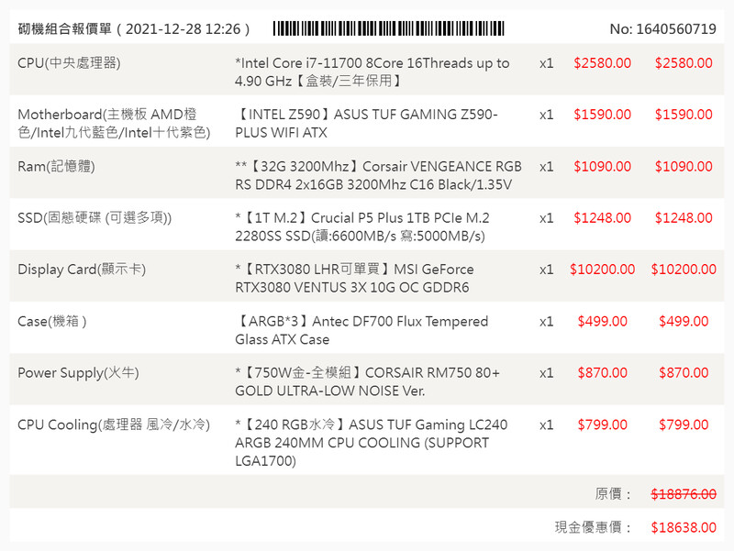This screenshot has height=551, width=734.
Task: Open the Intel Core i7-11700 product description
Action: point(372,72)
